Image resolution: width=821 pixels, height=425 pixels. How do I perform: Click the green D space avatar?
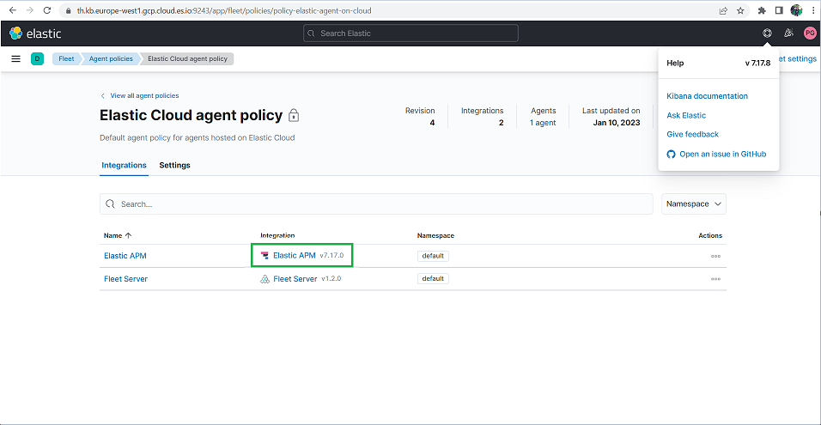click(37, 59)
